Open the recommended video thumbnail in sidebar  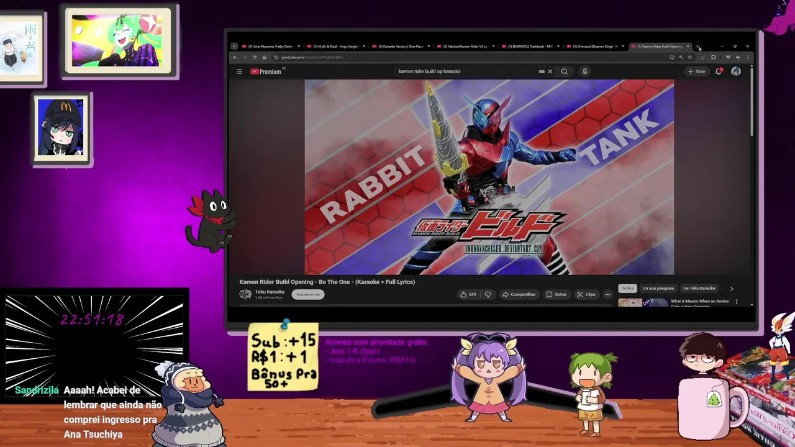642,302
